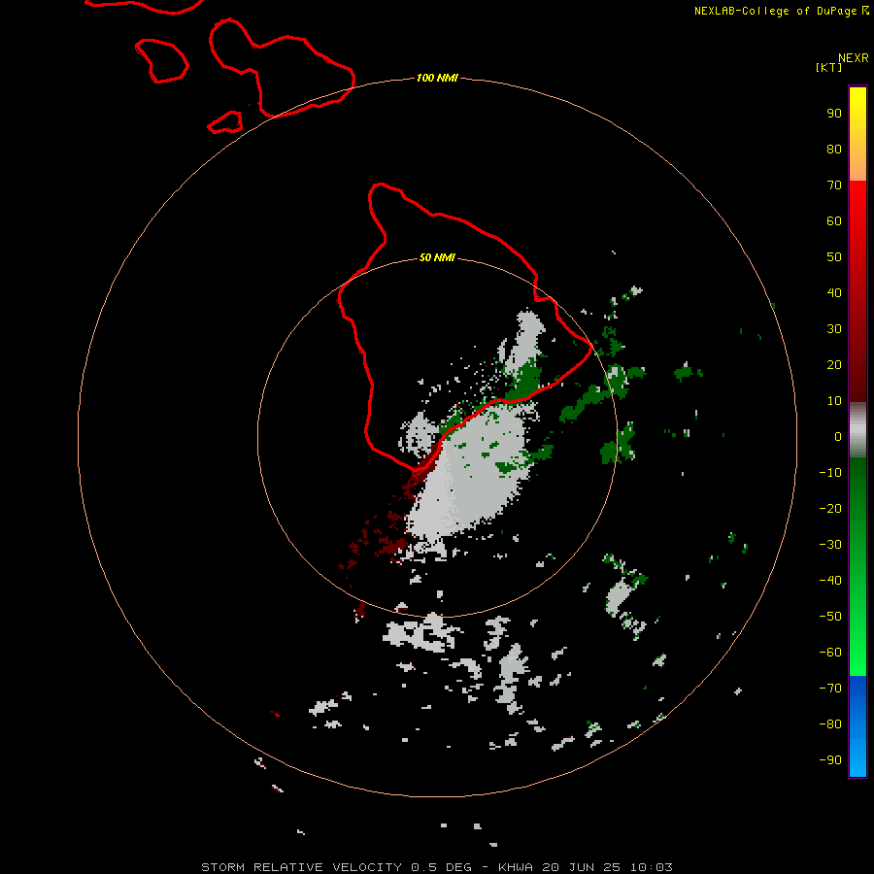Click the 90 value on the velocity scale
This screenshot has width=874, height=874.
pyautogui.click(x=834, y=114)
